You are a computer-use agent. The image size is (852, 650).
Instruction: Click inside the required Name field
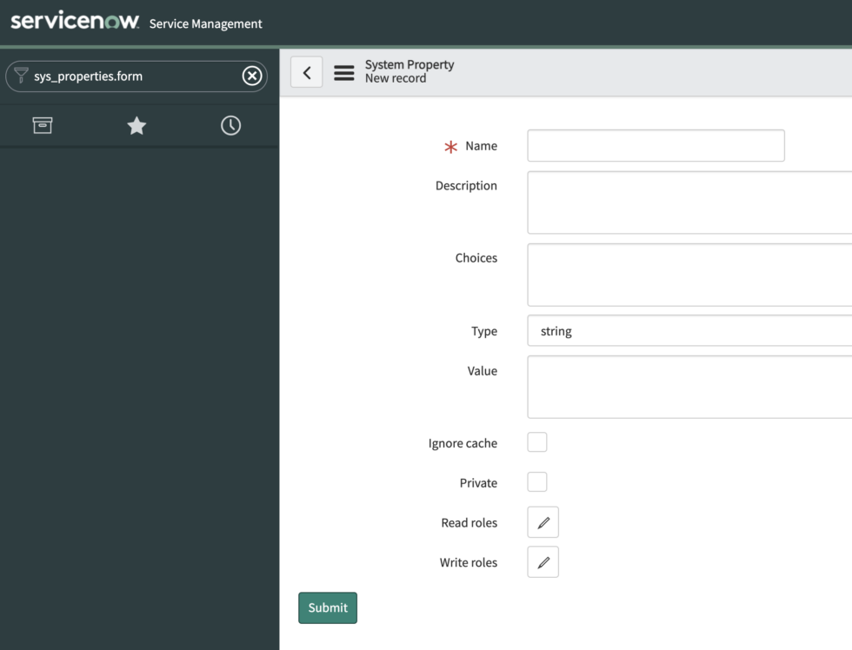pos(656,145)
